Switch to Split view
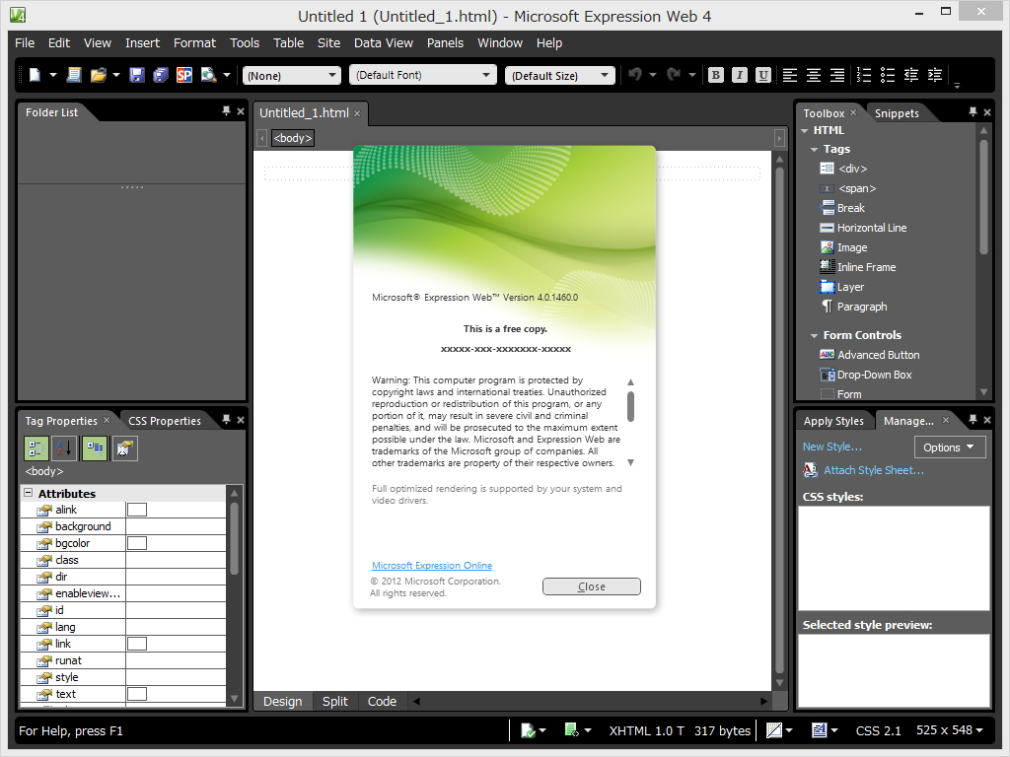Image resolution: width=1010 pixels, height=757 pixels. tap(335, 701)
